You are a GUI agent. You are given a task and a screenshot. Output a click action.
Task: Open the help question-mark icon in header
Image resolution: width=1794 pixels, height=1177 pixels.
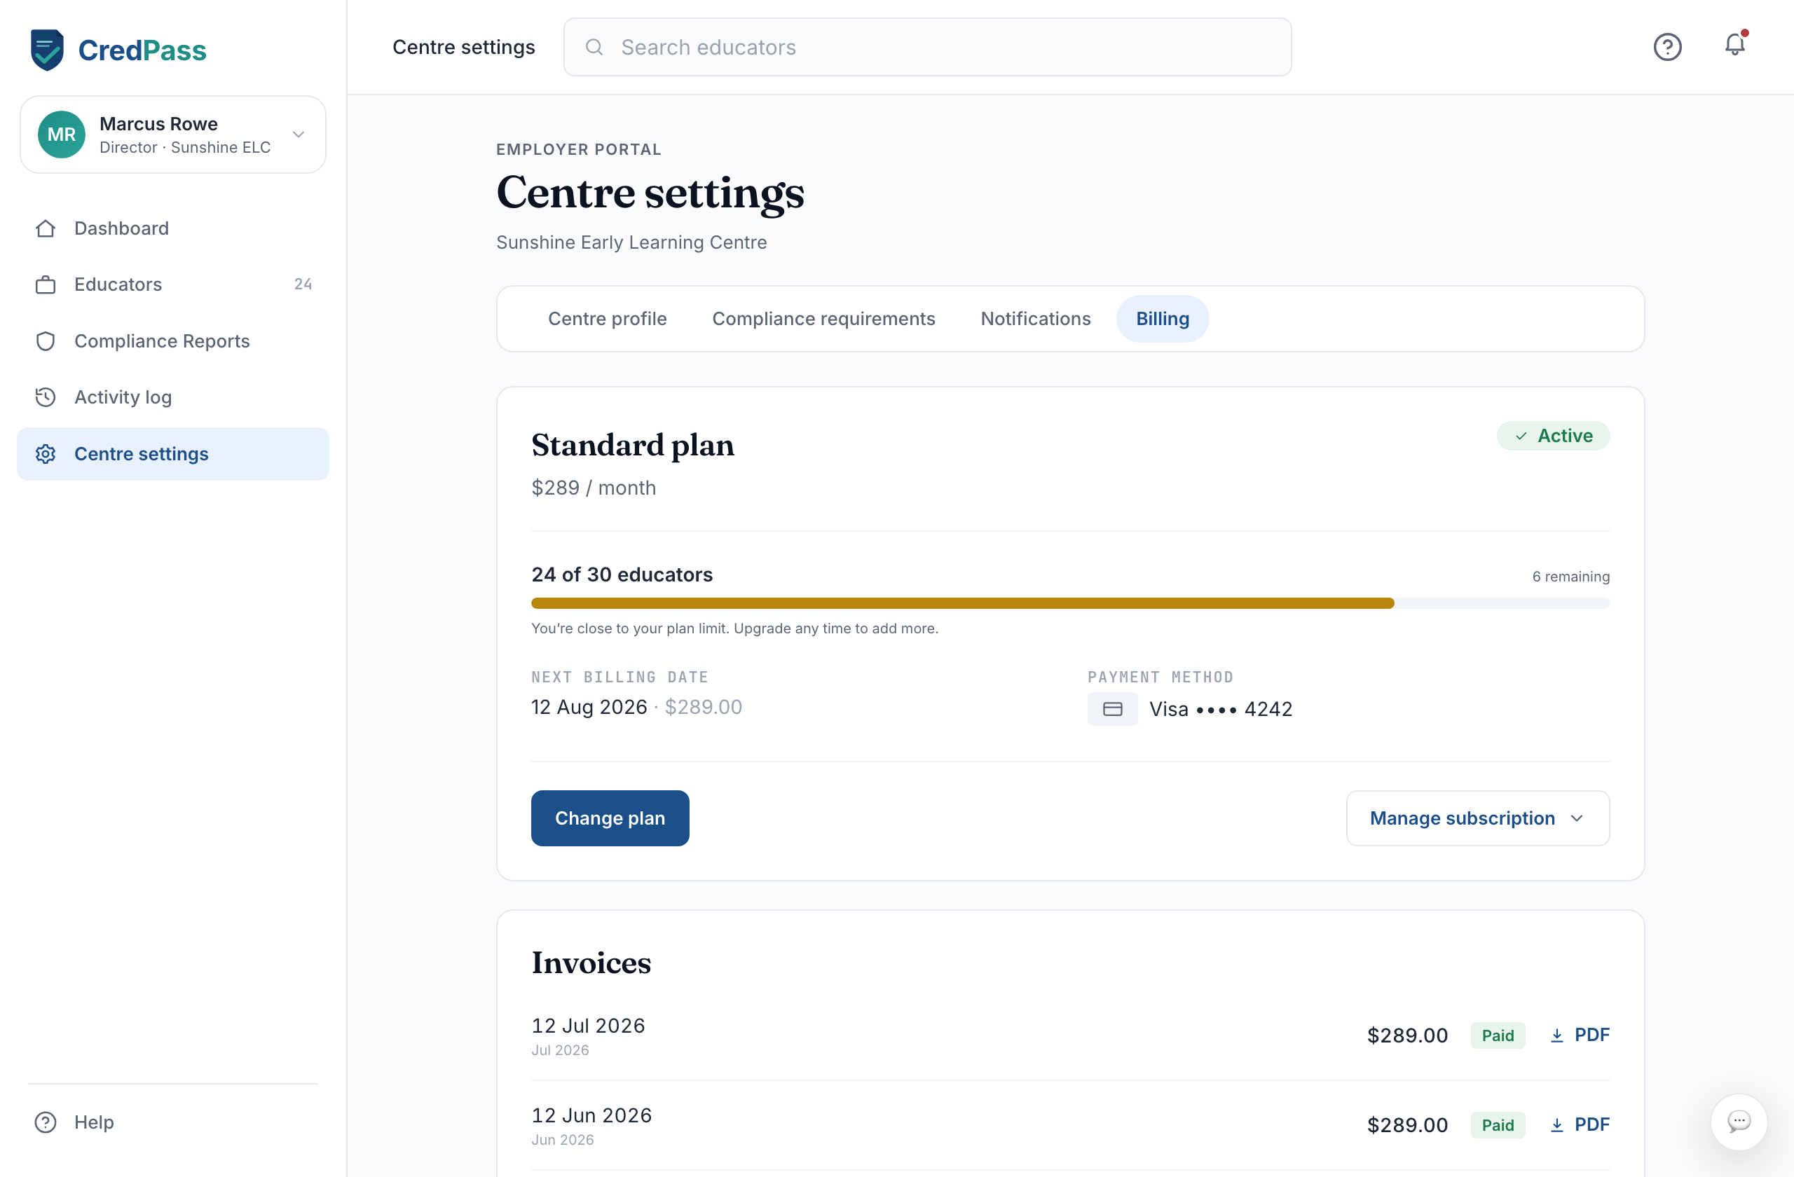point(1667,47)
